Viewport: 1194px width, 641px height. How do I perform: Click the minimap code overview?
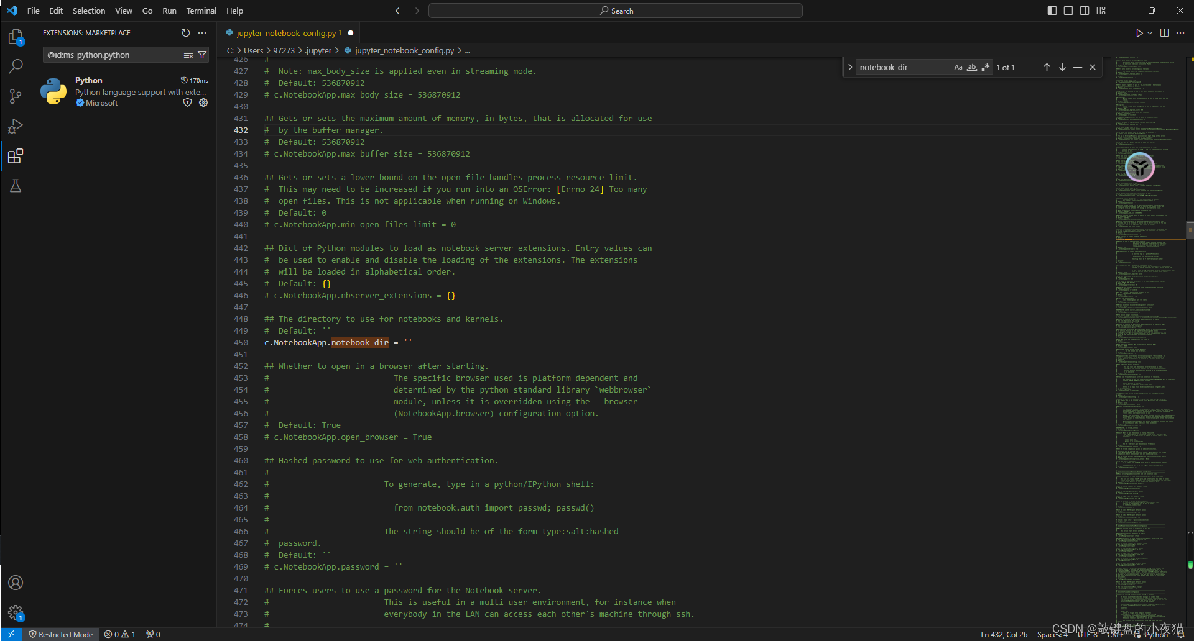1149,342
